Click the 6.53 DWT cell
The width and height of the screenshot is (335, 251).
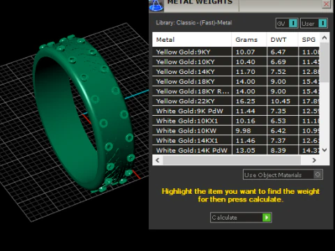[x=283, y=121]
